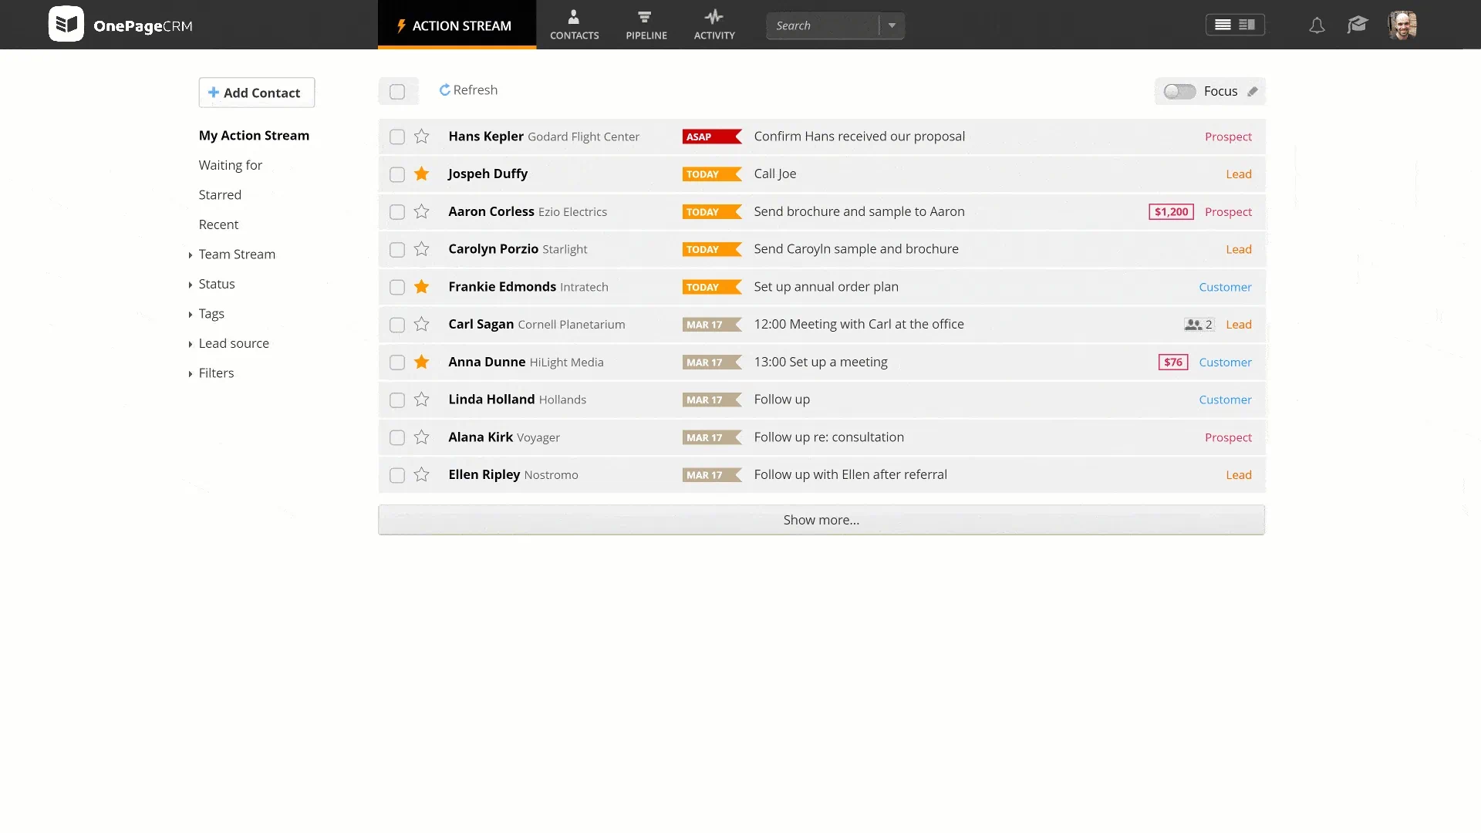The image size is (1481, 833).
Task: Check the Jospeh Duffy row checkbox
Action: click(x=397, y=174)
